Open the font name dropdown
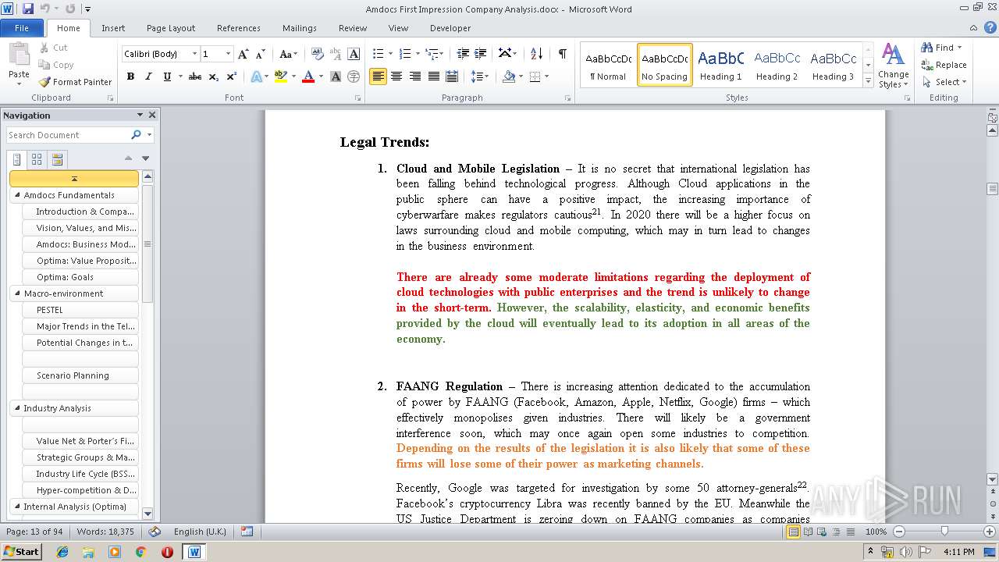Viewport: 999px width, 562px height. (x=194, y=54)
